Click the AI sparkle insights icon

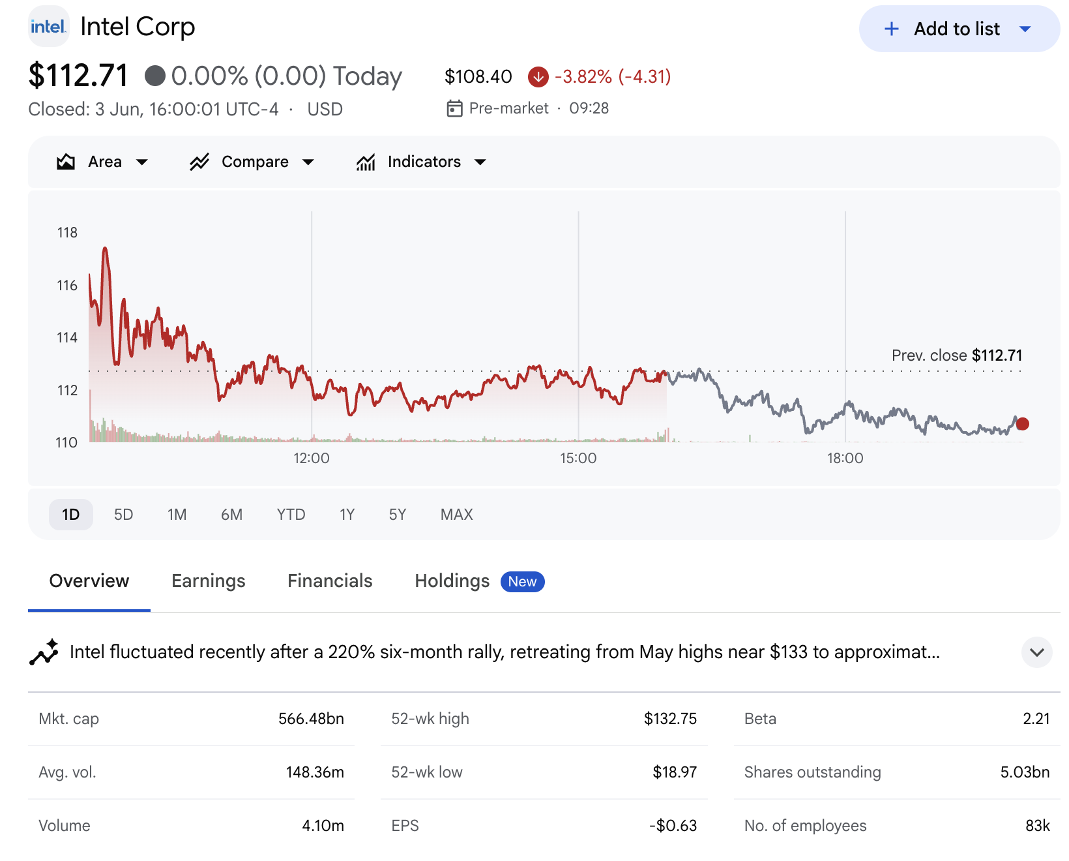click(44, 652)
